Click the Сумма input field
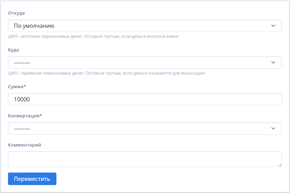This screenshot has width=290, height=193. click(x=145, y=99)
